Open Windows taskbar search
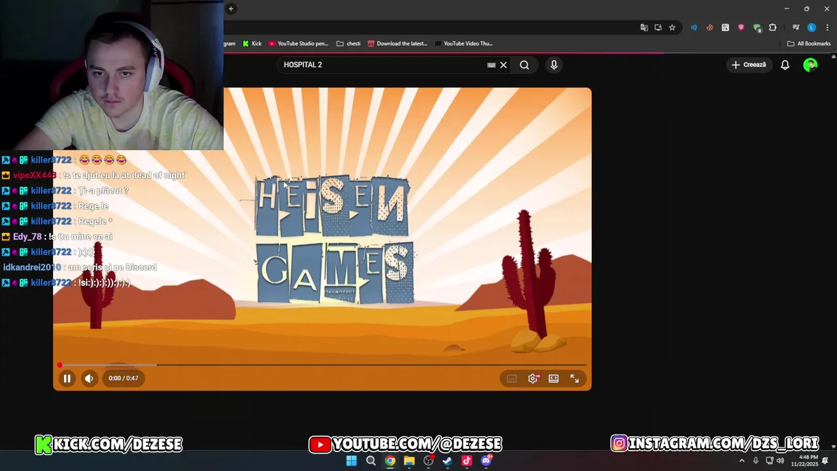 click(371, 461)
